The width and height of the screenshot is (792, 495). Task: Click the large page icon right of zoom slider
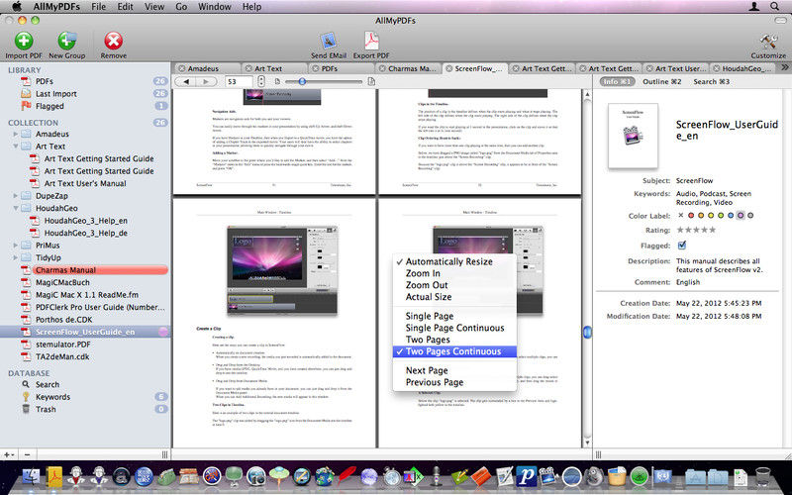coord(371,81)
